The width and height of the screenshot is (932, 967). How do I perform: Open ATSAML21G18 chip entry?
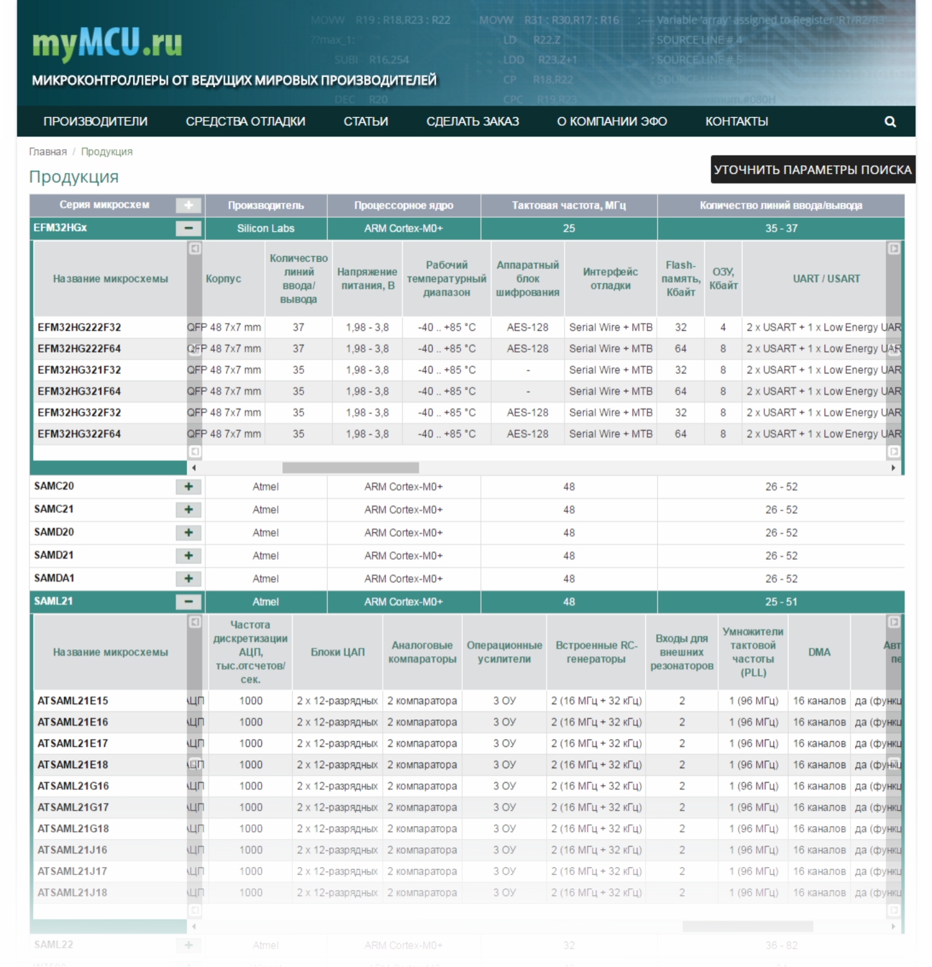click(73, 829)
